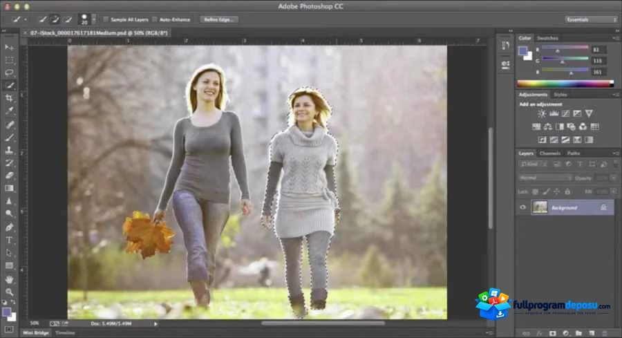Toggle Lock all padlock in Layers panel
The width and height of the screenshot is (622, 338).
[x=567, y=191]
